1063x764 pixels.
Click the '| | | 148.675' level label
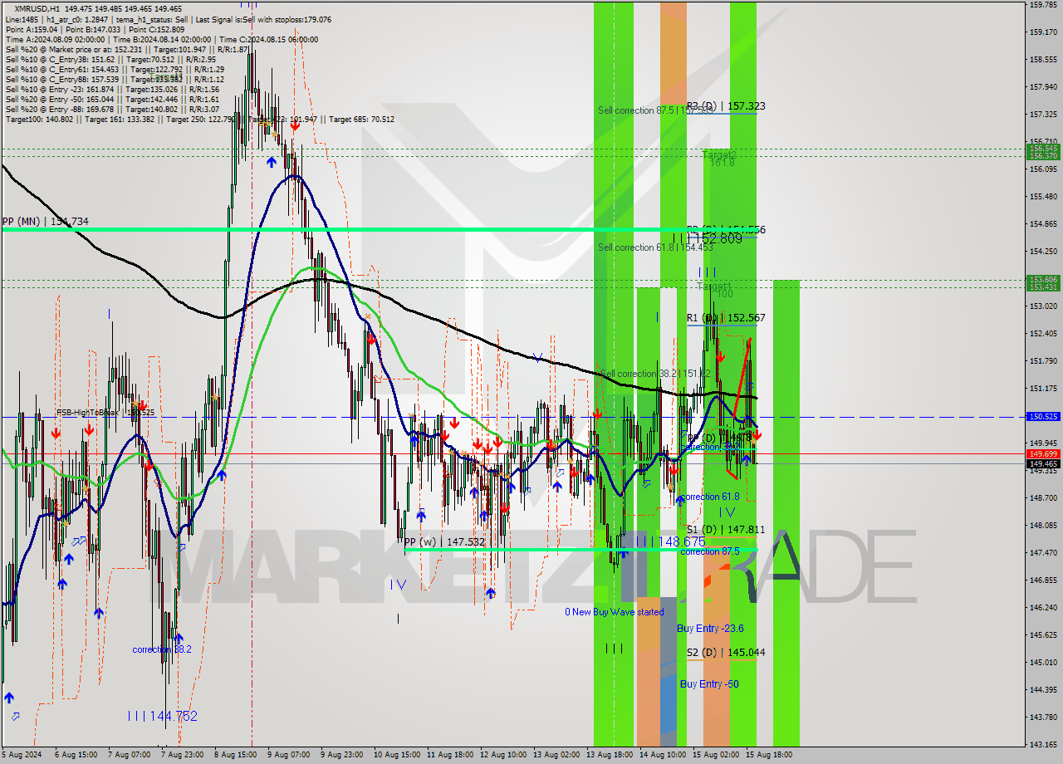click(x=670, y=541)
